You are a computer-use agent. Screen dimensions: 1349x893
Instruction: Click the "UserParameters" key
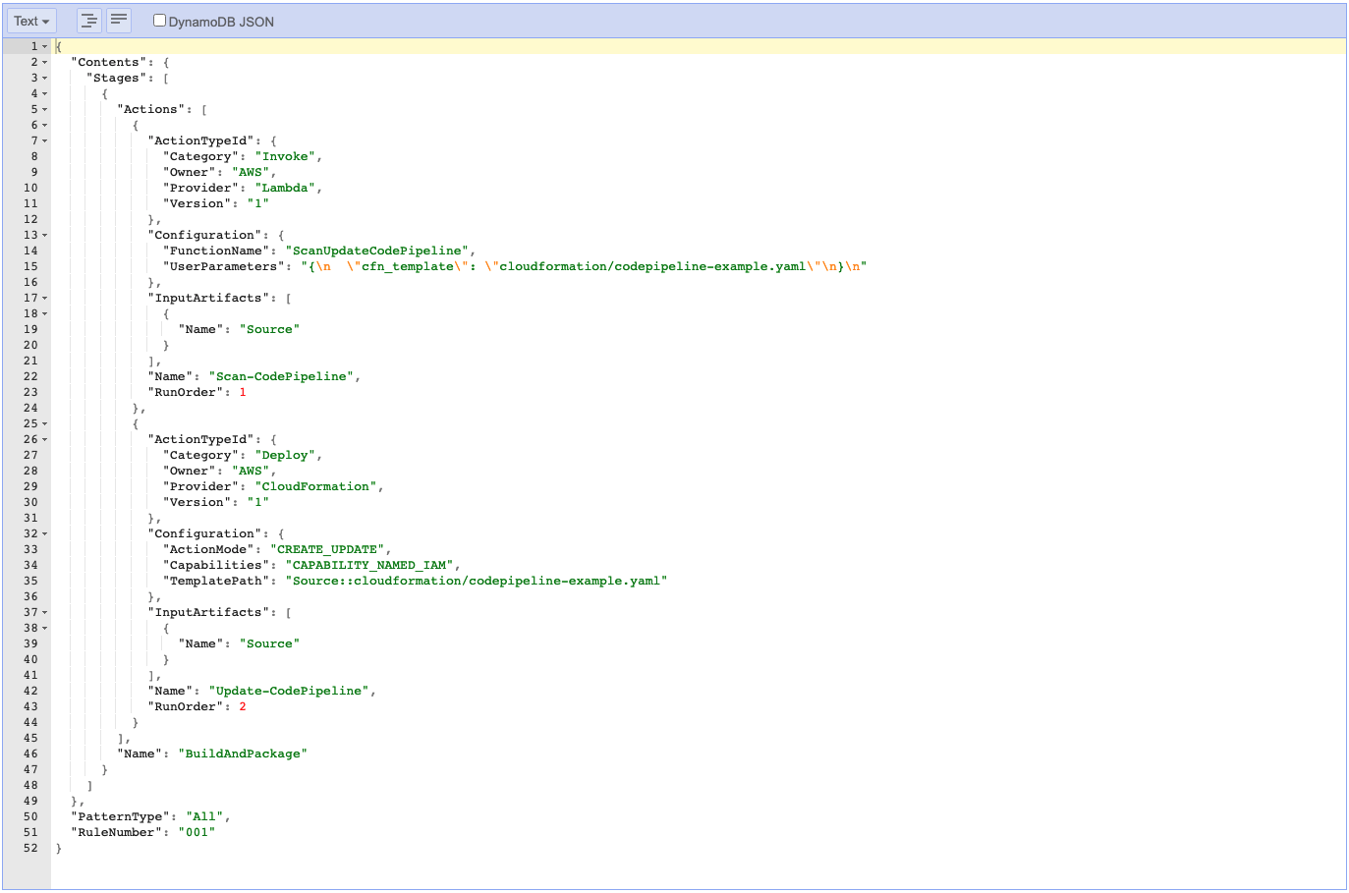tap(224, 267)
